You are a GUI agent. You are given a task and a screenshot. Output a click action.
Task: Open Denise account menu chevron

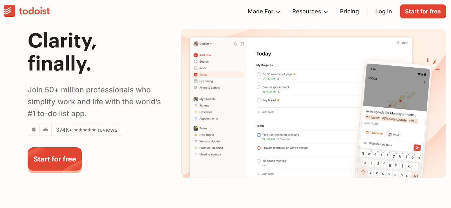tap(211, 44)
